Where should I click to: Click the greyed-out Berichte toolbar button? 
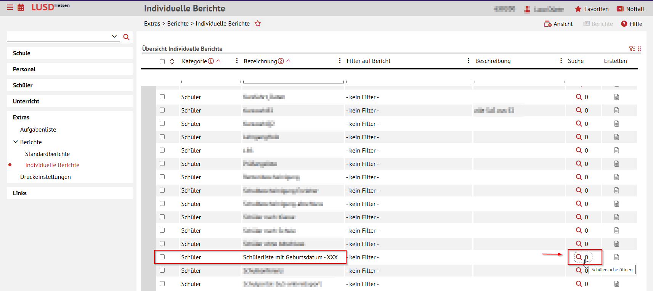598,24
